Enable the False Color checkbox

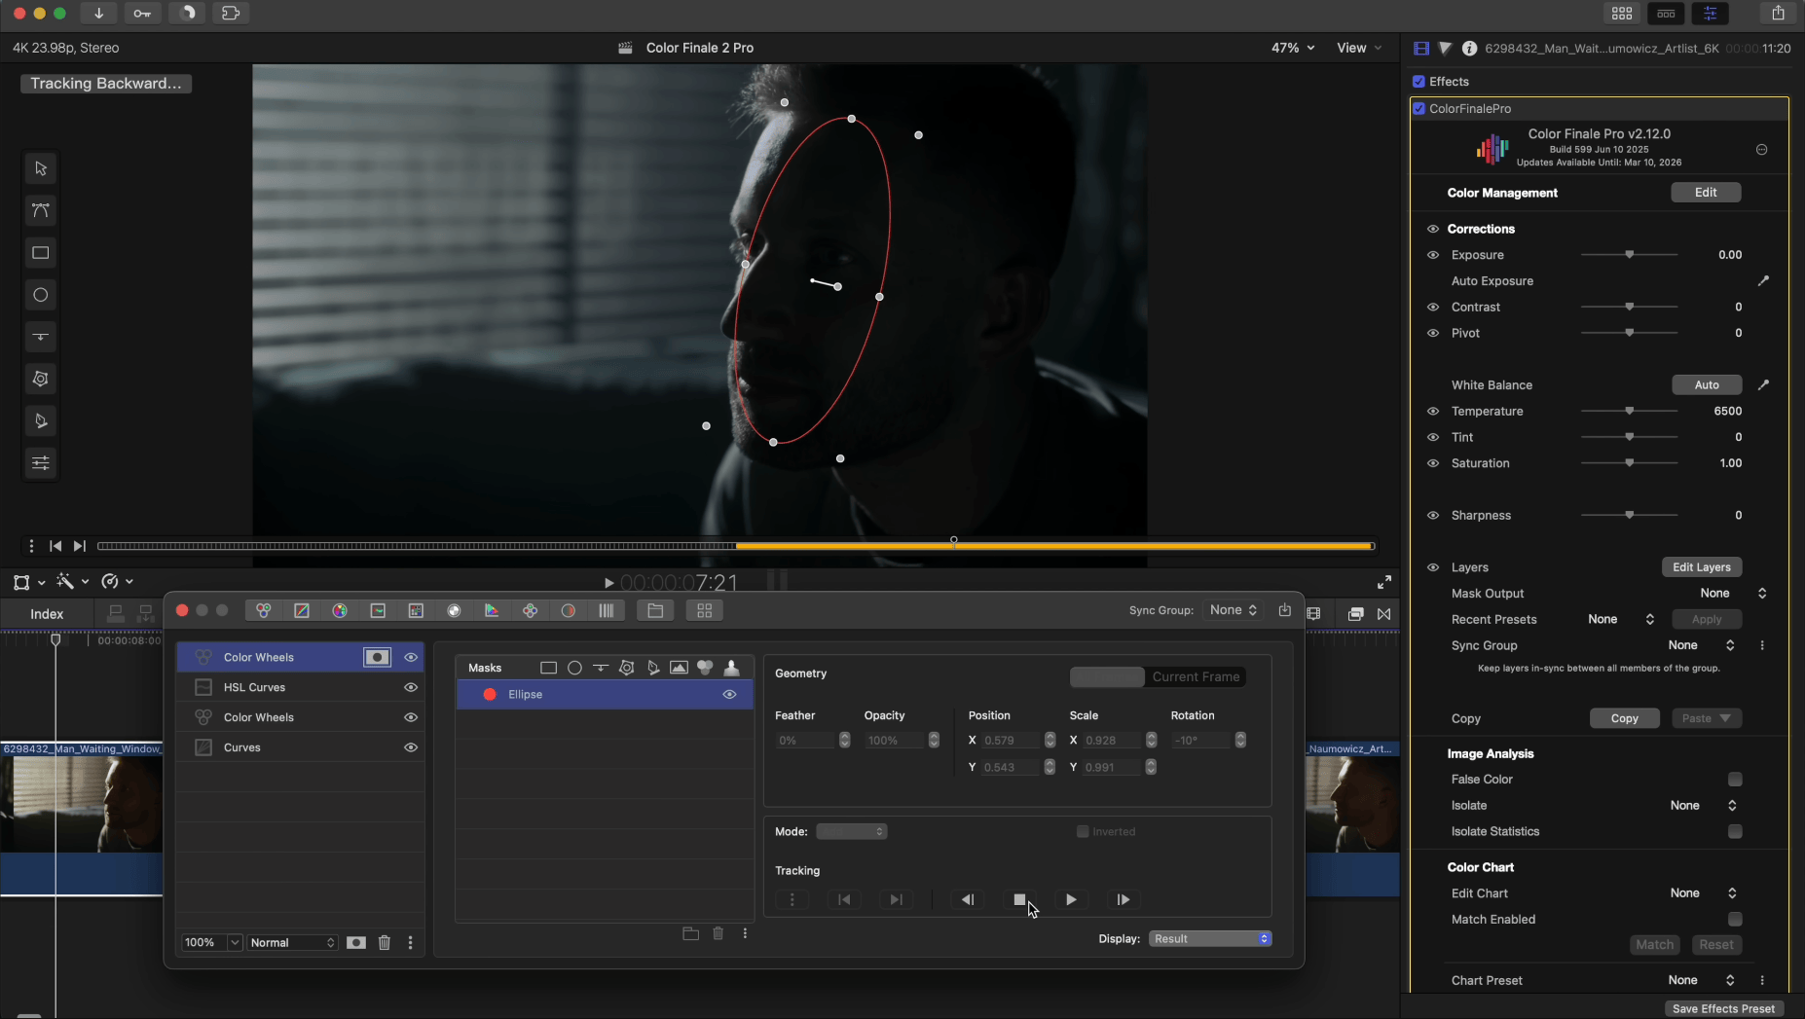tap(1735, 779)
